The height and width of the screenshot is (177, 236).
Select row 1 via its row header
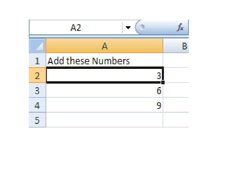click(x=37, y=61)
